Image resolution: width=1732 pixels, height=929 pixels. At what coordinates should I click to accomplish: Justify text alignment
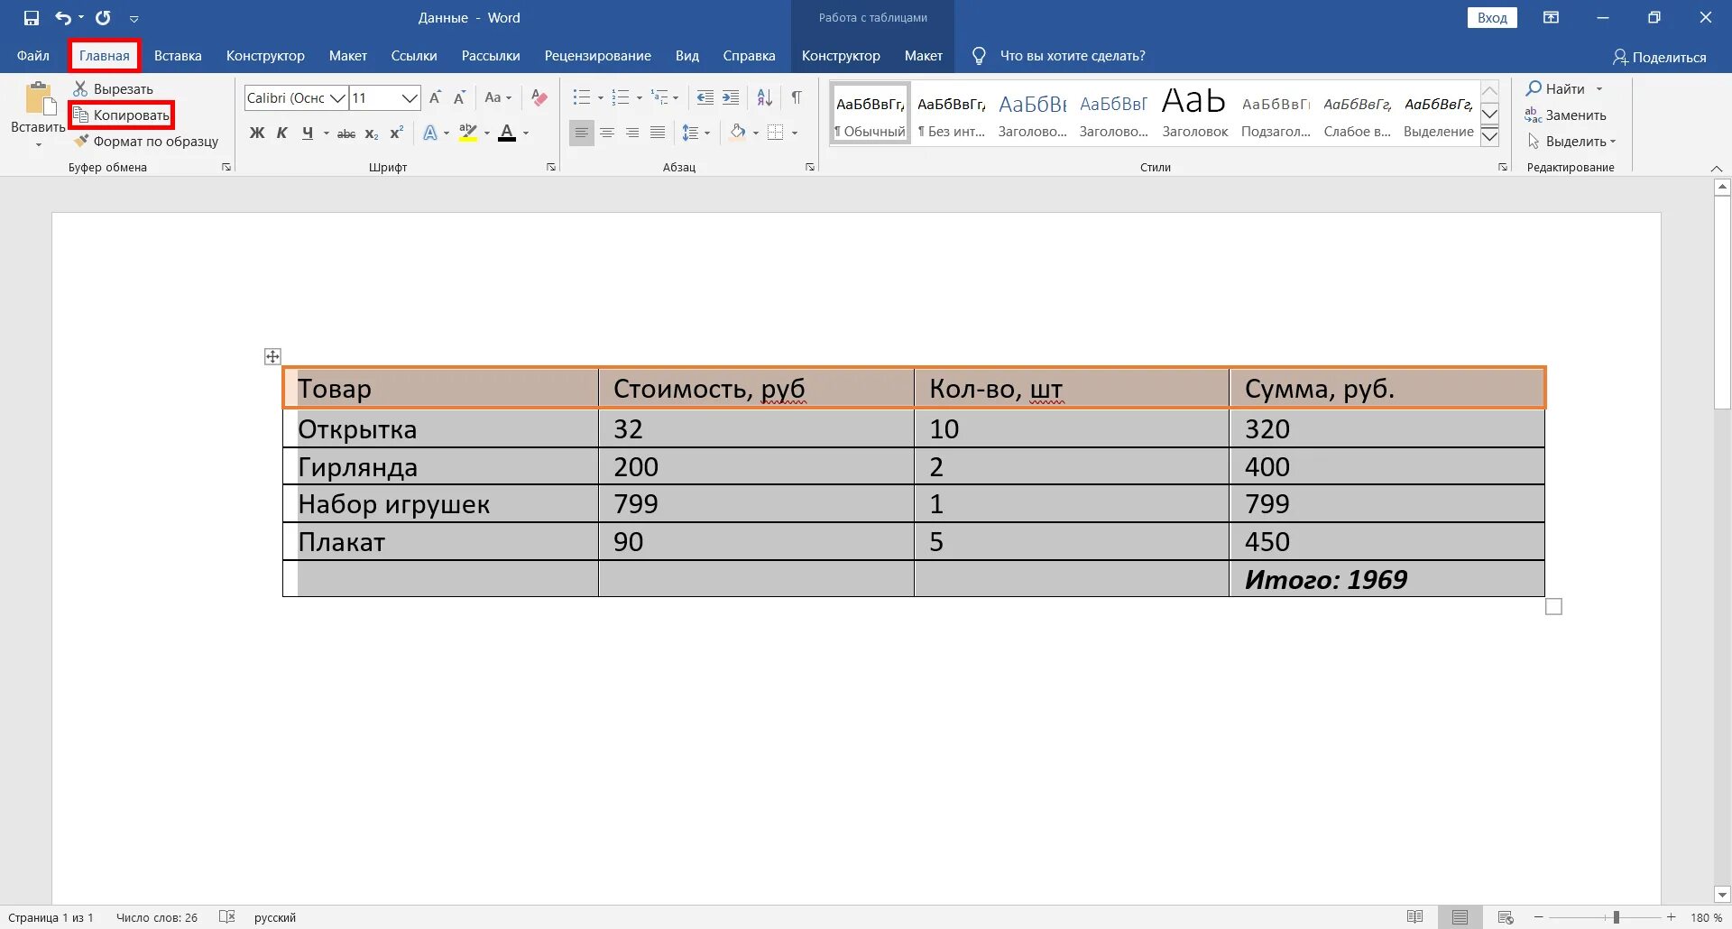point(658,133)
